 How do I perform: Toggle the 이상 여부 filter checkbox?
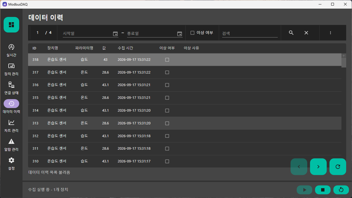[192, 33]
